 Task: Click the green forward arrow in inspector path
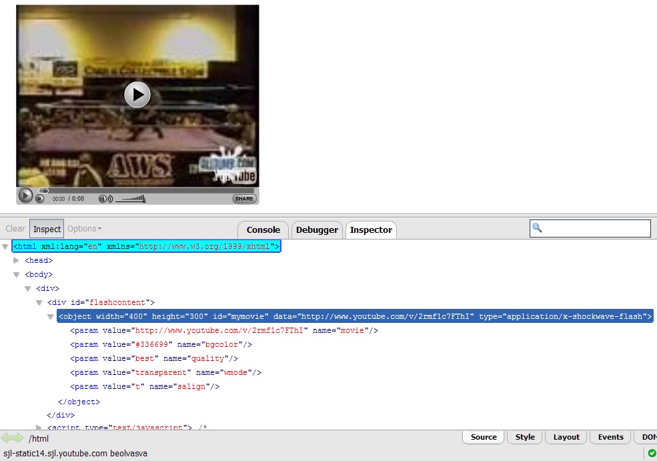[18, 438]
